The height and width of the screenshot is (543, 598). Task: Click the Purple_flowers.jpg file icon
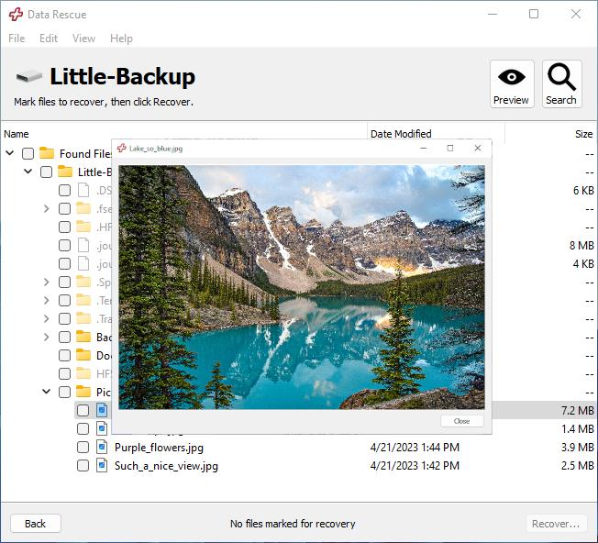(102, 447)
